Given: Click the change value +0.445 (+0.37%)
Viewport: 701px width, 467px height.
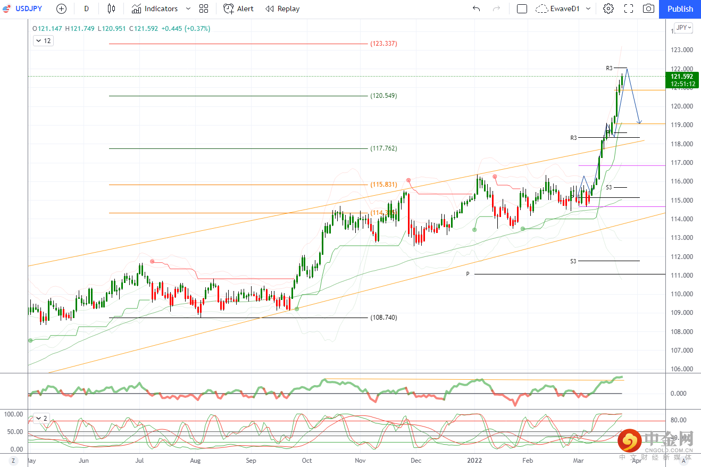Looking at the screenshot, I should (x=186, y=29).
